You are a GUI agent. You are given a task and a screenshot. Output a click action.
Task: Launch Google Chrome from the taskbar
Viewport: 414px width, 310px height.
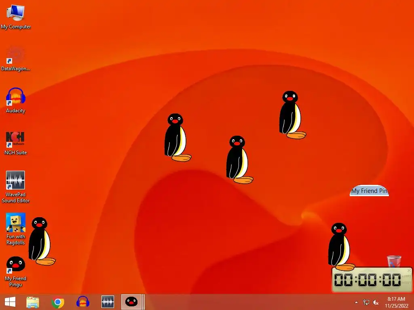pyautogui.click(x=58, y=302)
